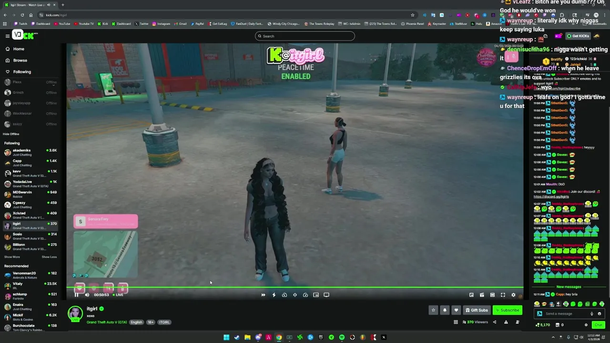Open Sosio channel in Following list
The image size is (610, 343).
[x=30, y=236]
